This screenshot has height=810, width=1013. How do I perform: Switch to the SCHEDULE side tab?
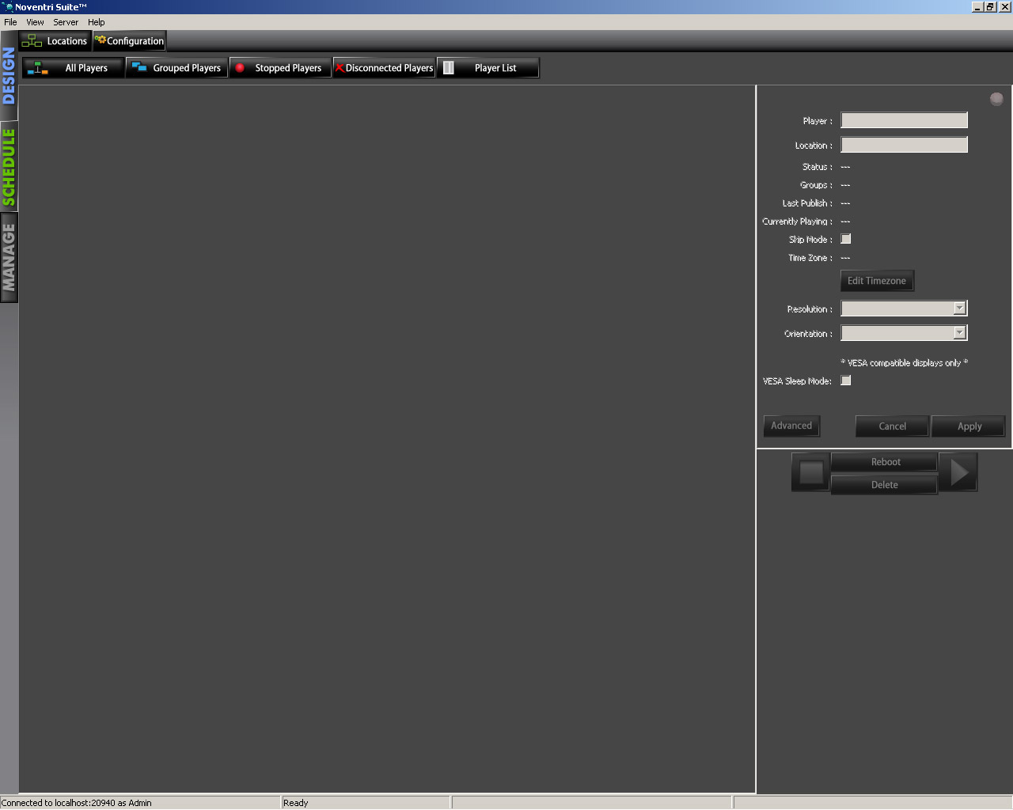(x=9, y=167)
